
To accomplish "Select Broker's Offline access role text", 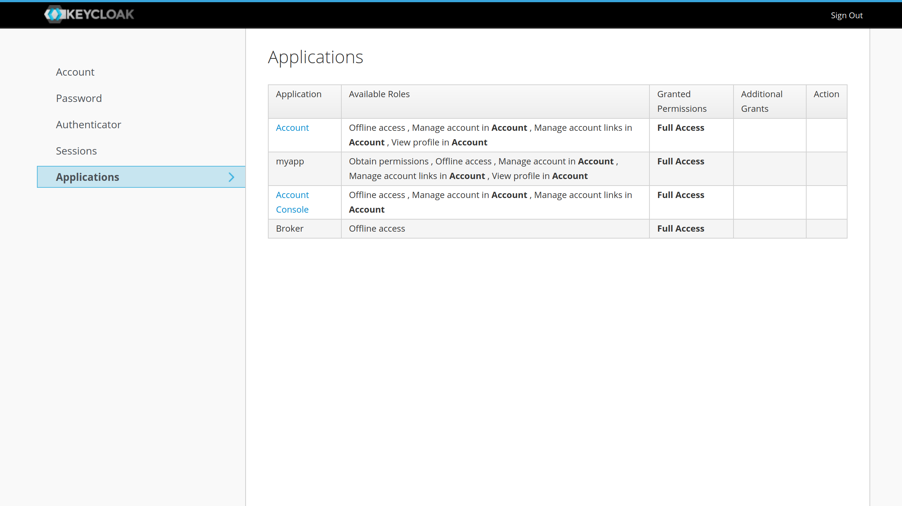I will [x=377, y=228].
